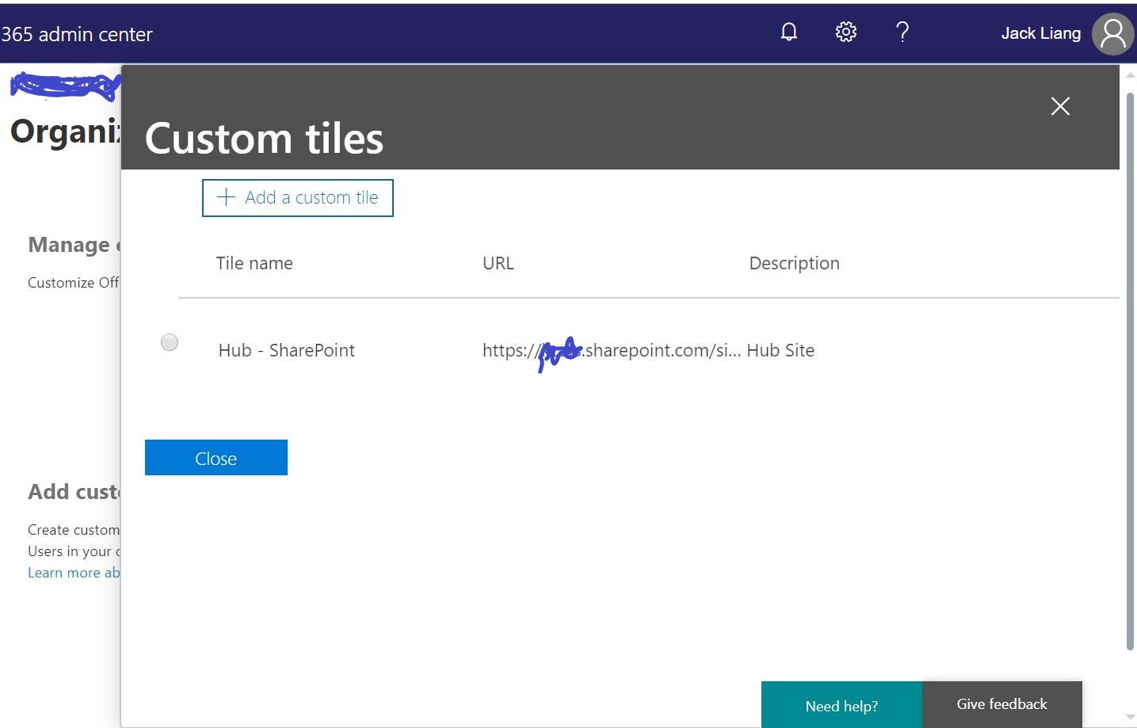This screenshot has height=728, width=1137.
Task: Click Give feedback
Action: pyautogui.click(x=1002, y=704)
